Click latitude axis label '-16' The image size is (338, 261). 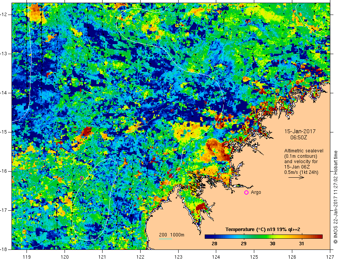click(4, 171)
